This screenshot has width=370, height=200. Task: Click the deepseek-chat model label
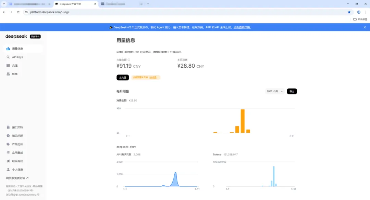126,147
